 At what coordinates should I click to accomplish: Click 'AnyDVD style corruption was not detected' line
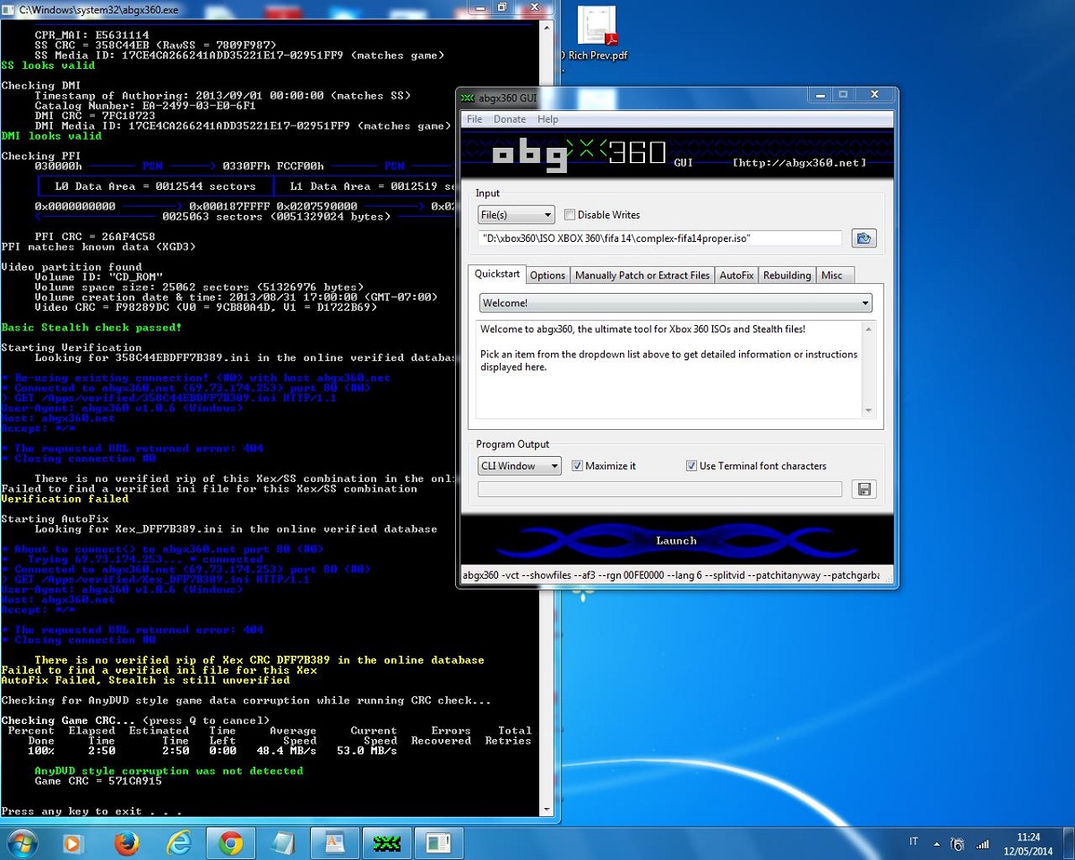pyautogui.click(x=168, y=770)
